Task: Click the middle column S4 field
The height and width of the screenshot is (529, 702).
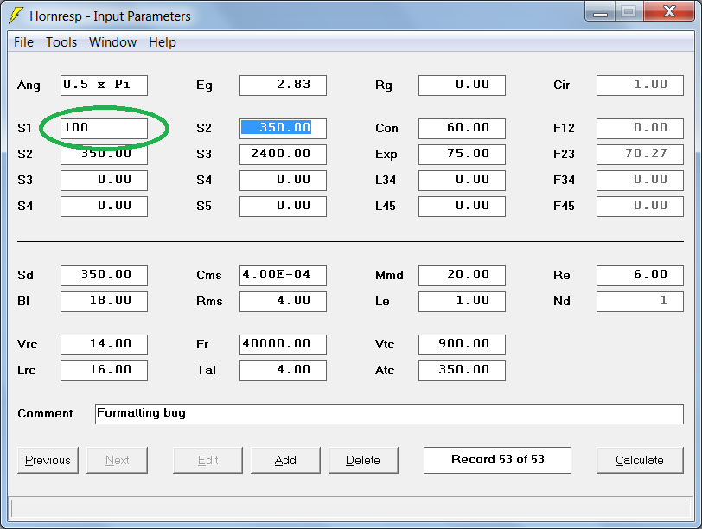Action: tap(283, 181)
